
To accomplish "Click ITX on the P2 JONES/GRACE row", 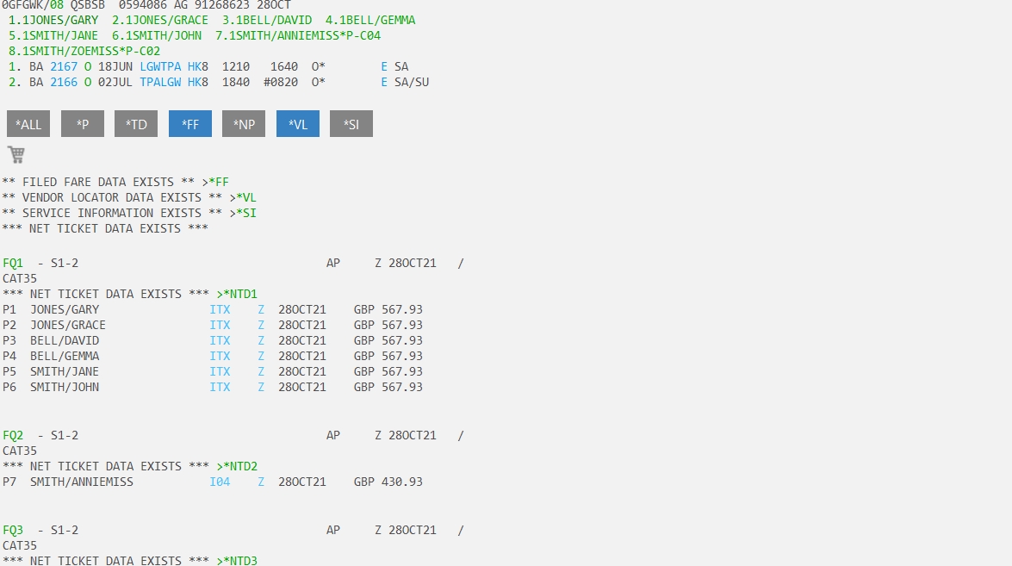I will 220,326.
